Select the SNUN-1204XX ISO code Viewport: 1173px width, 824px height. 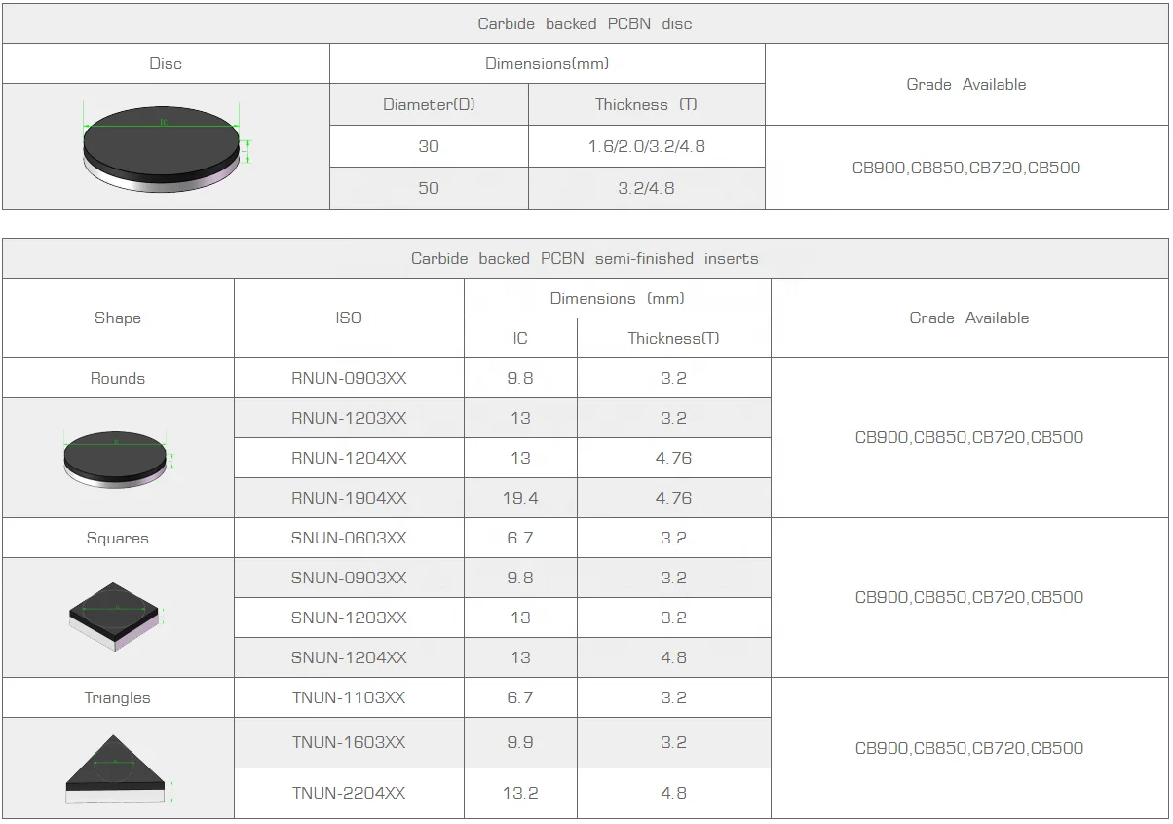tap(349, 657)
